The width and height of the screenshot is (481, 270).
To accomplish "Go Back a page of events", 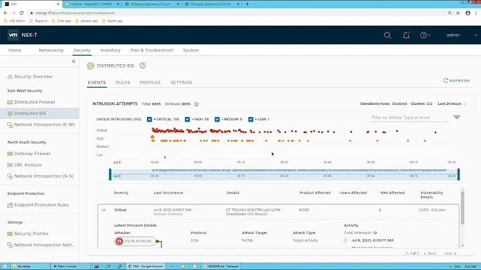I will click(430, 253).
